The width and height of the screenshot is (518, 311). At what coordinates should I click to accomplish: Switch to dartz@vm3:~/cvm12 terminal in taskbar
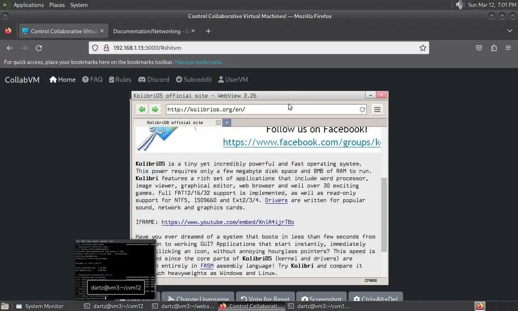[x=114, y=306]
